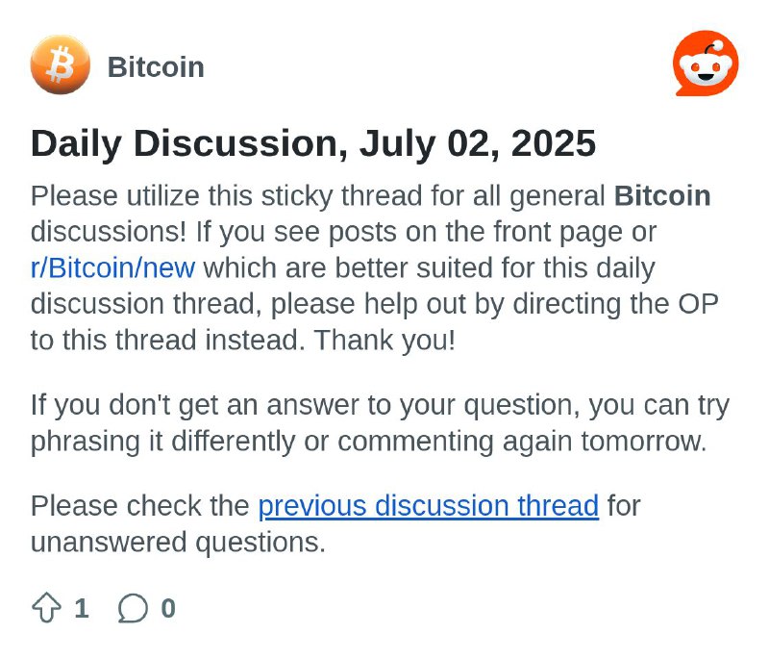Viewport: 769px width, 659px height.
Task: Click the upvote count number 1
Action: [82, 608]
